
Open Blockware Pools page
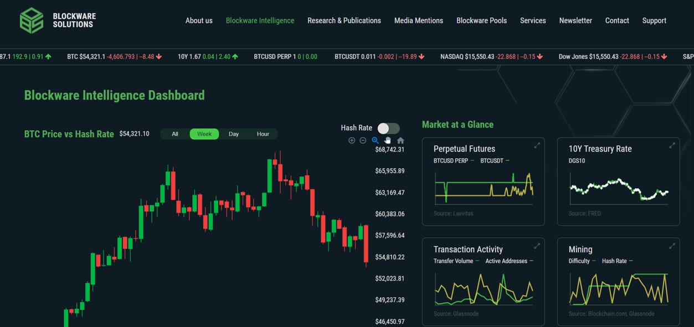[481, 20]
